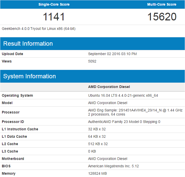Select the views count 5092
This screenshot has height=177, width=185.
[x=92, y=61]
